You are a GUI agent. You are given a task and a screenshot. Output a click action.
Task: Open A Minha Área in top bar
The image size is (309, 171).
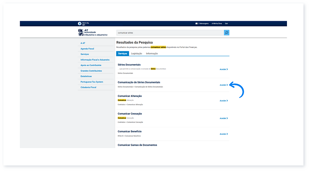coord(216,24)
